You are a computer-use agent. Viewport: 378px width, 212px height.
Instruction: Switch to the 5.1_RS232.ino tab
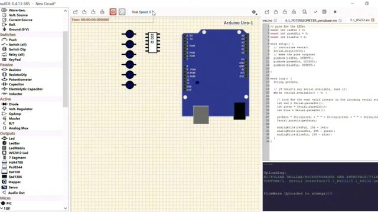[x=360, y=20]
